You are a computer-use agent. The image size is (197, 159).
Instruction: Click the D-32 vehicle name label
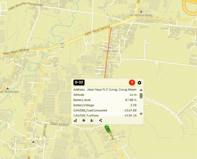pyautogui.click(x=79, y=83)
